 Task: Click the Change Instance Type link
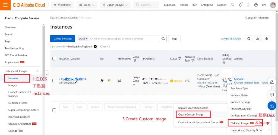pyautogui.click(x=247, y=83)
